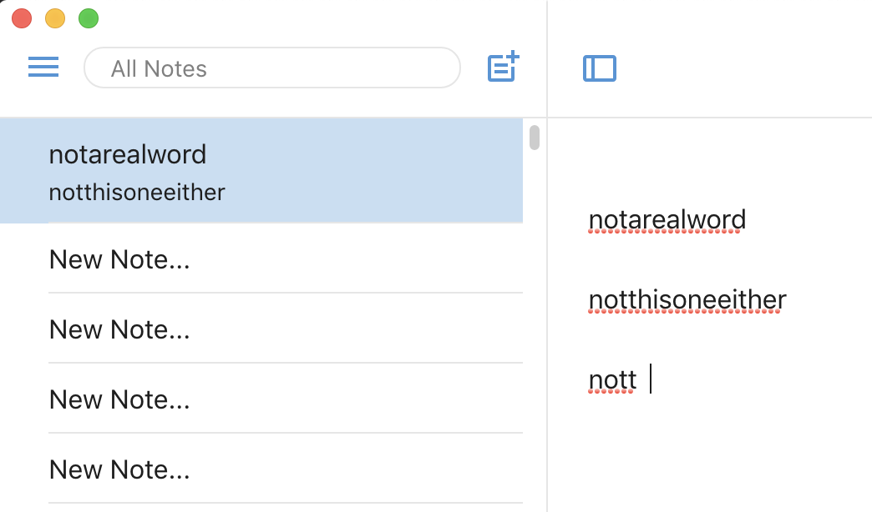Click the word notthisoneeither in the editor

(687, 299)
